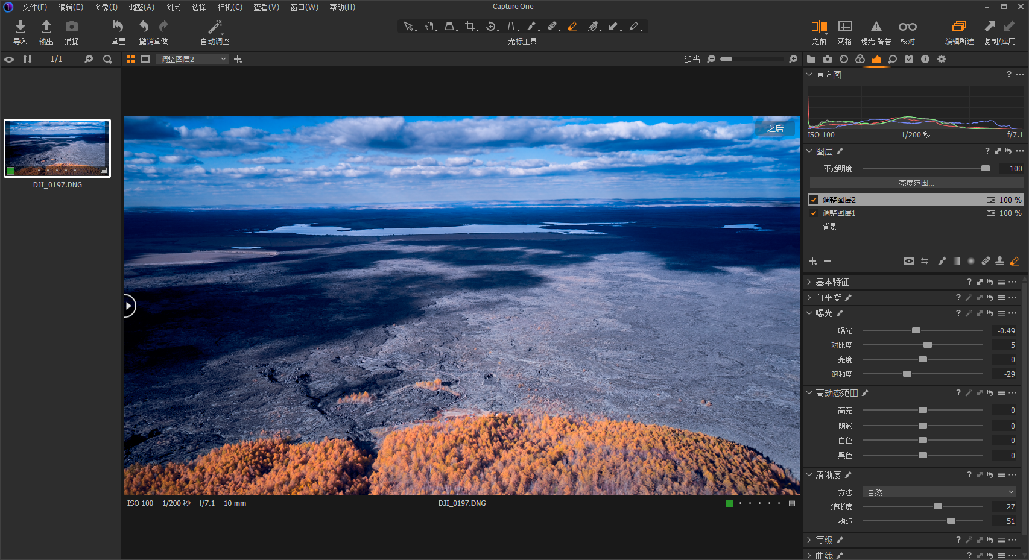This screenshot has height=560, width=1029.
Task: Toggle the 校对 proofing glasses
Action: (907, 27)
